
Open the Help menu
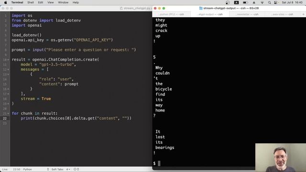pos(76,2)
